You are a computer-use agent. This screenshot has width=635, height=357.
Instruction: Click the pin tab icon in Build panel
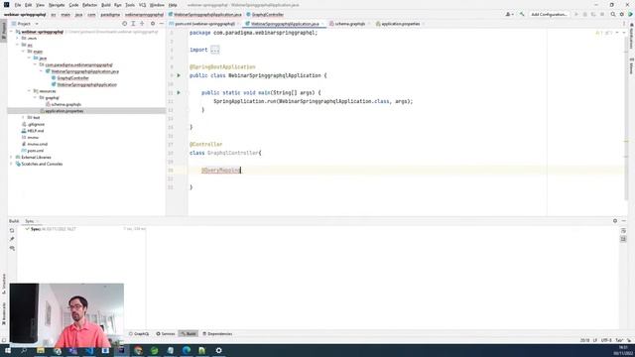tap(12, 239)
